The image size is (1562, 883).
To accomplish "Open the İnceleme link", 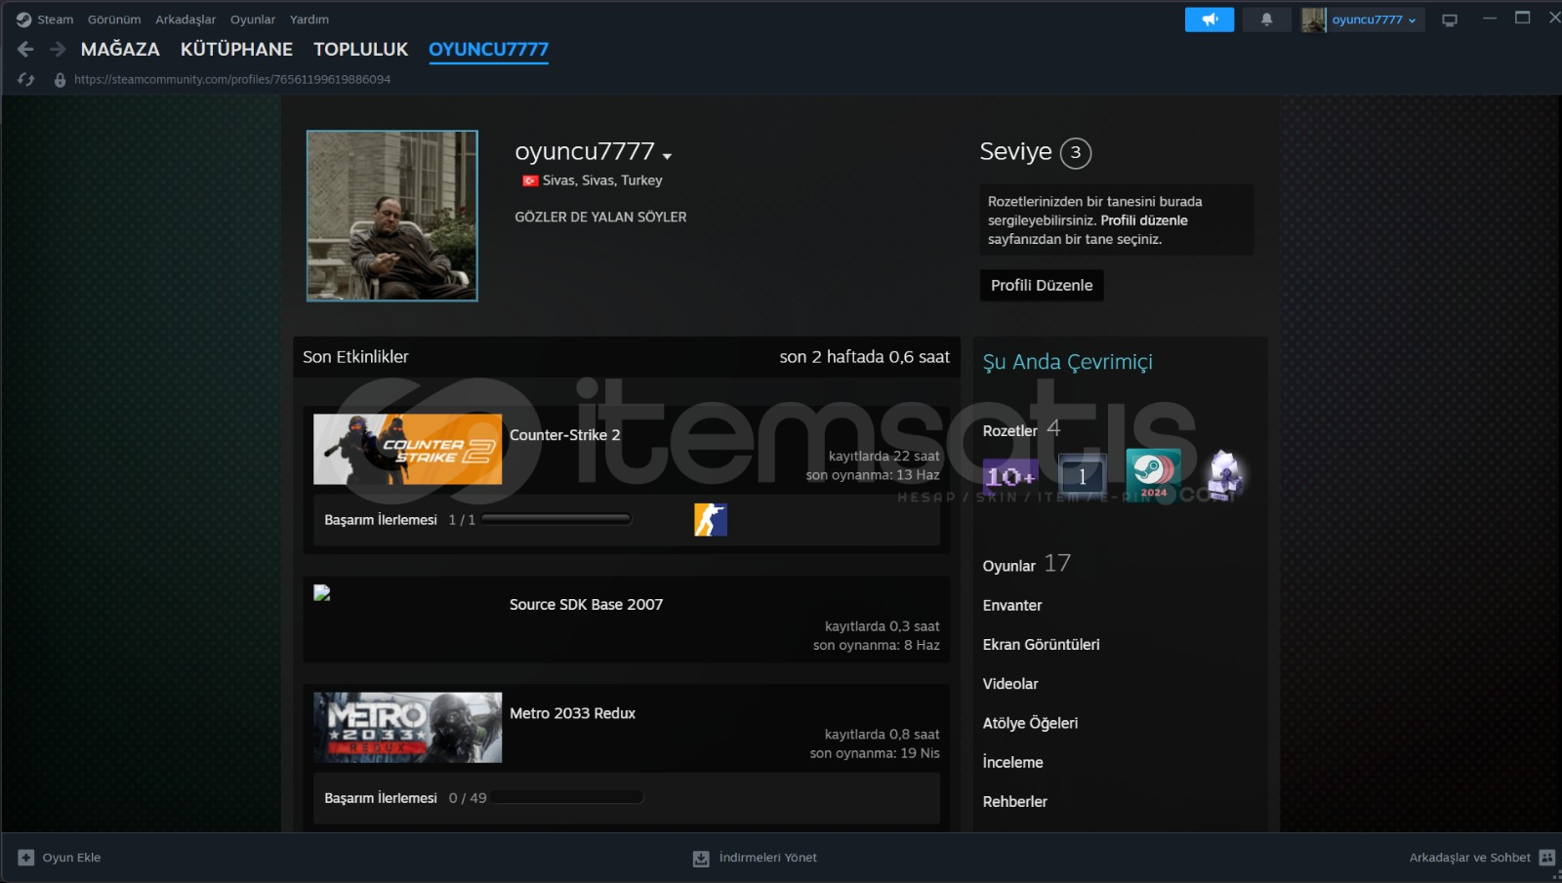I will [1012, 762].
